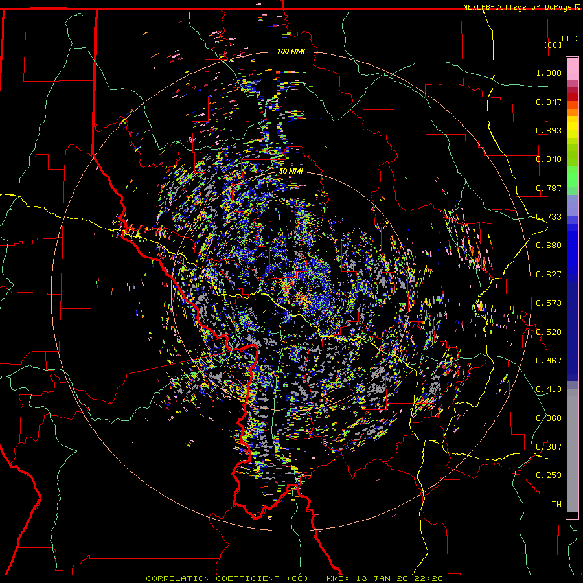583x583 pixels.
Task: Click the 0.893 scale value
Action: click(549, 130)
